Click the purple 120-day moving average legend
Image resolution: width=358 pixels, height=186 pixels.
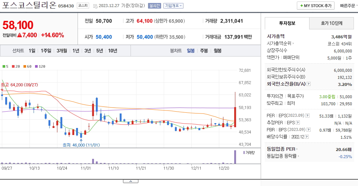point(40,67)
